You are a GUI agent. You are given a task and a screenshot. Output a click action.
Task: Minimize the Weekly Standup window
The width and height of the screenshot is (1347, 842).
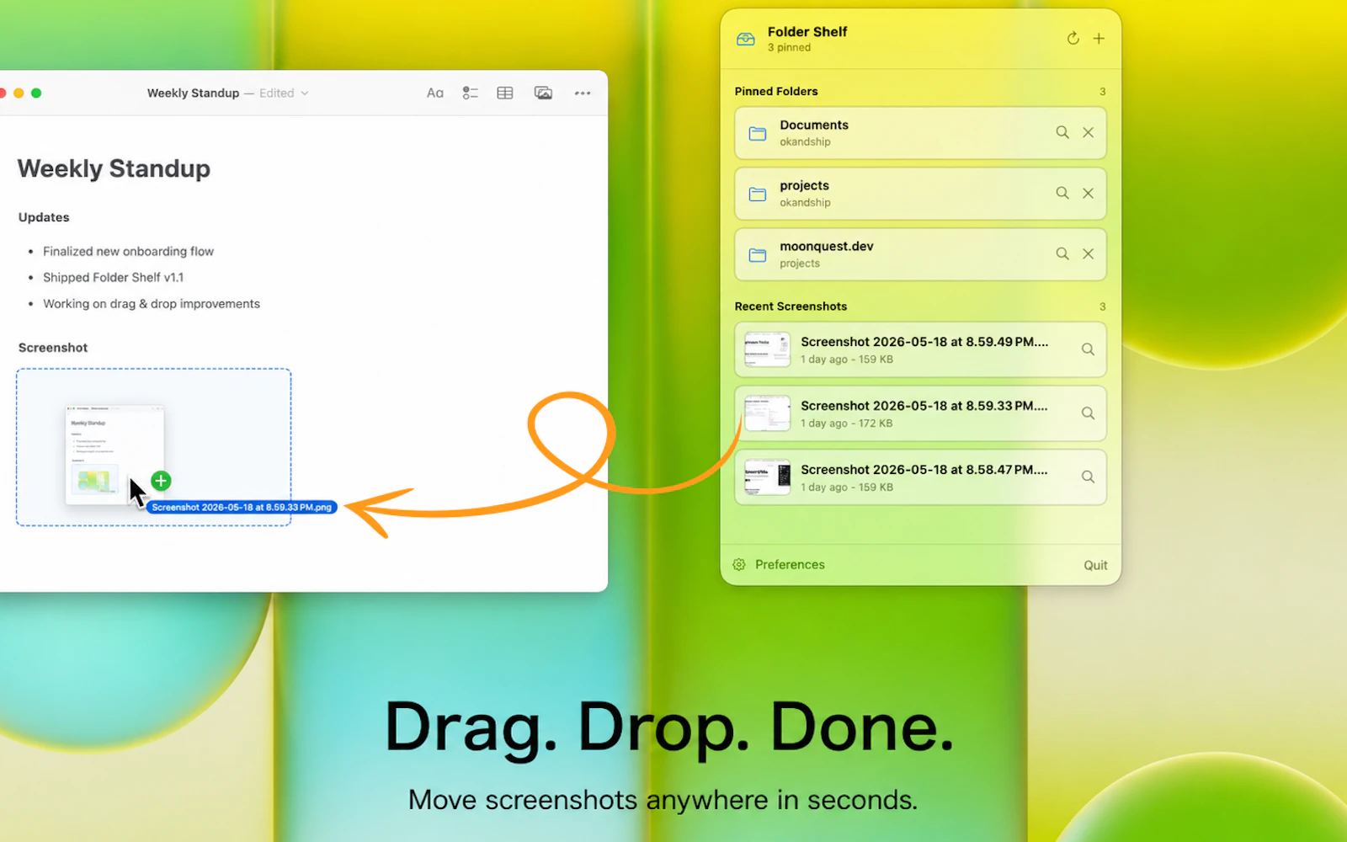coord(19,93)
